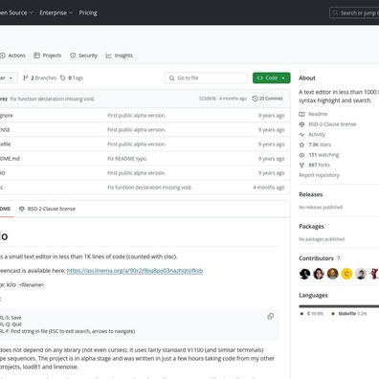Click the fork icon in About
The height and width of the screenshot is (379, 379).
pyautogui.click(x=301, y=165)
